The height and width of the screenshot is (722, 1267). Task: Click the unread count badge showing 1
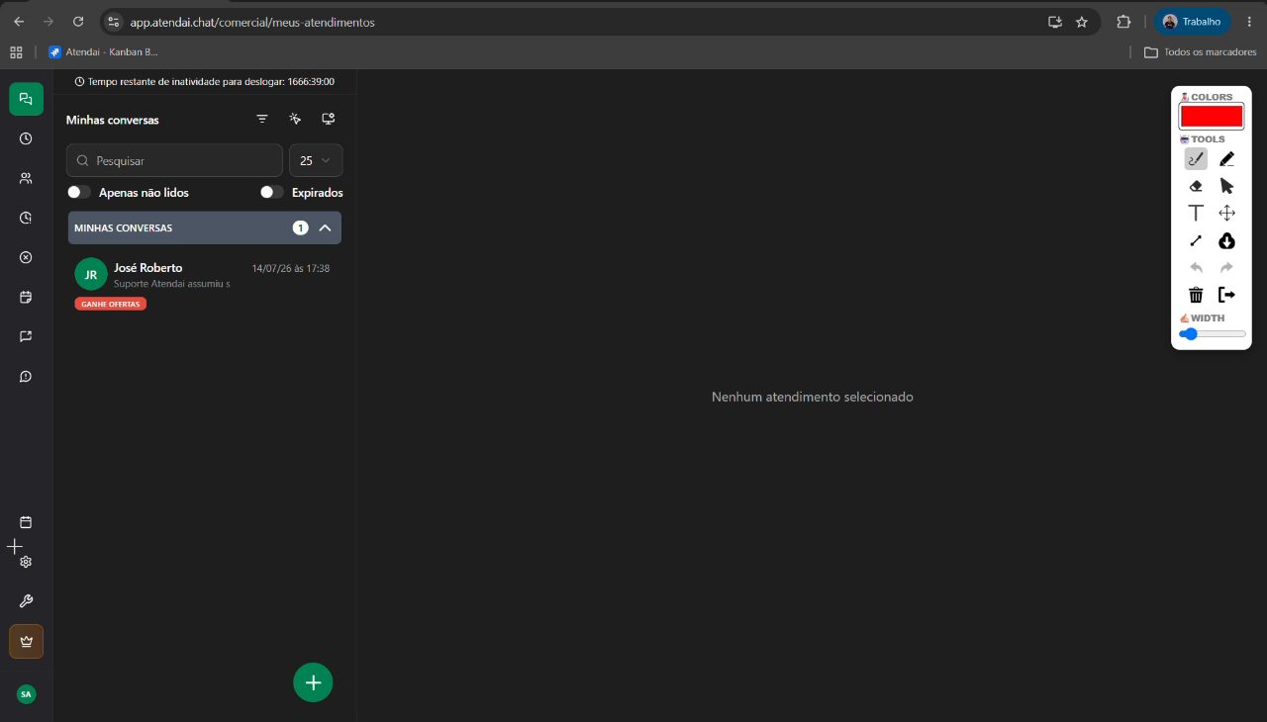pos(301,227)
